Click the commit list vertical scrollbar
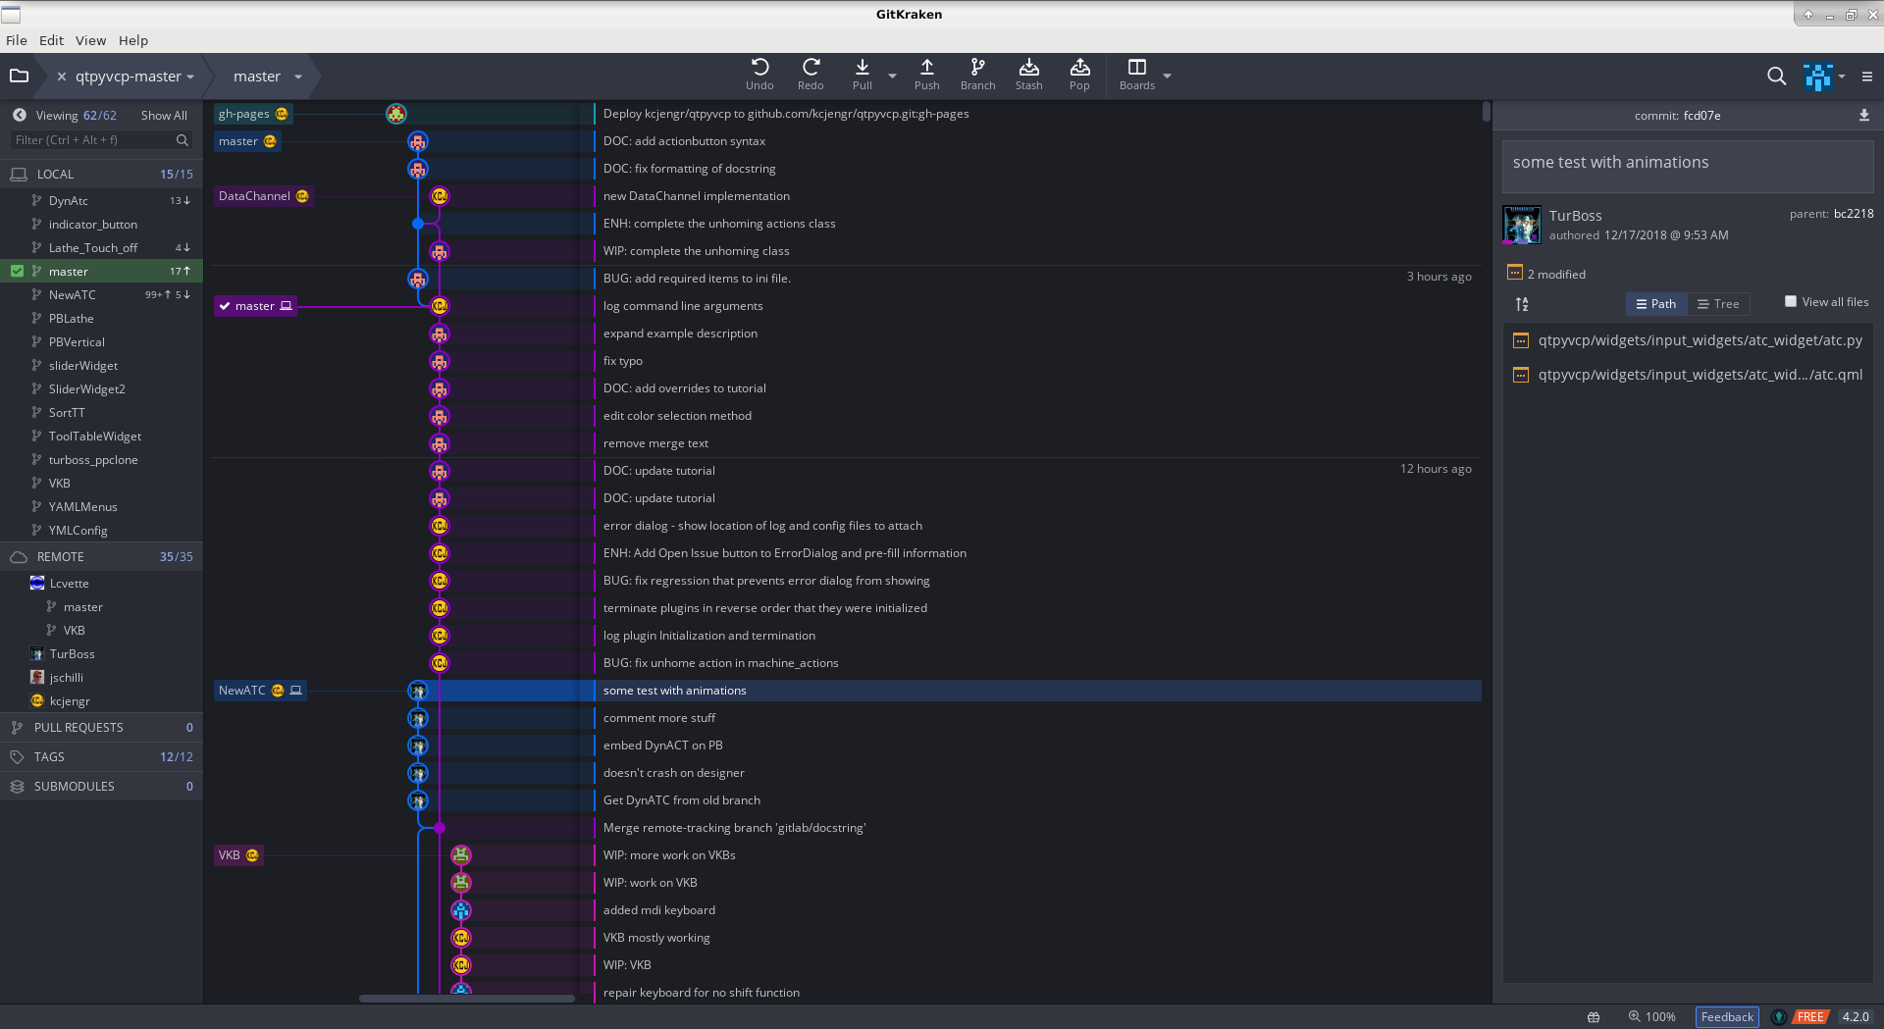 [1487, 111]
